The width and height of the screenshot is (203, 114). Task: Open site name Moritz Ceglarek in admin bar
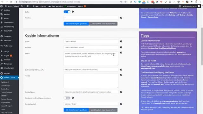tap(12, 6)
